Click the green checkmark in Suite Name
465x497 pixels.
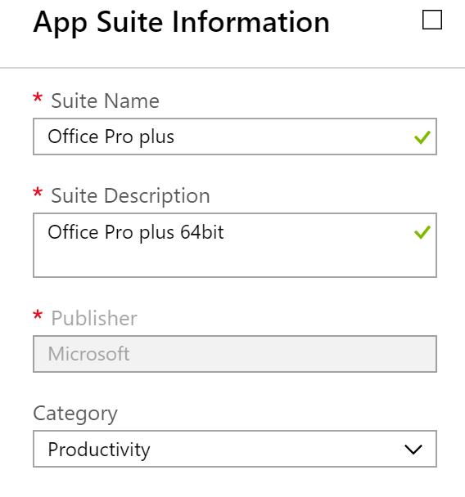click(422, 137)
